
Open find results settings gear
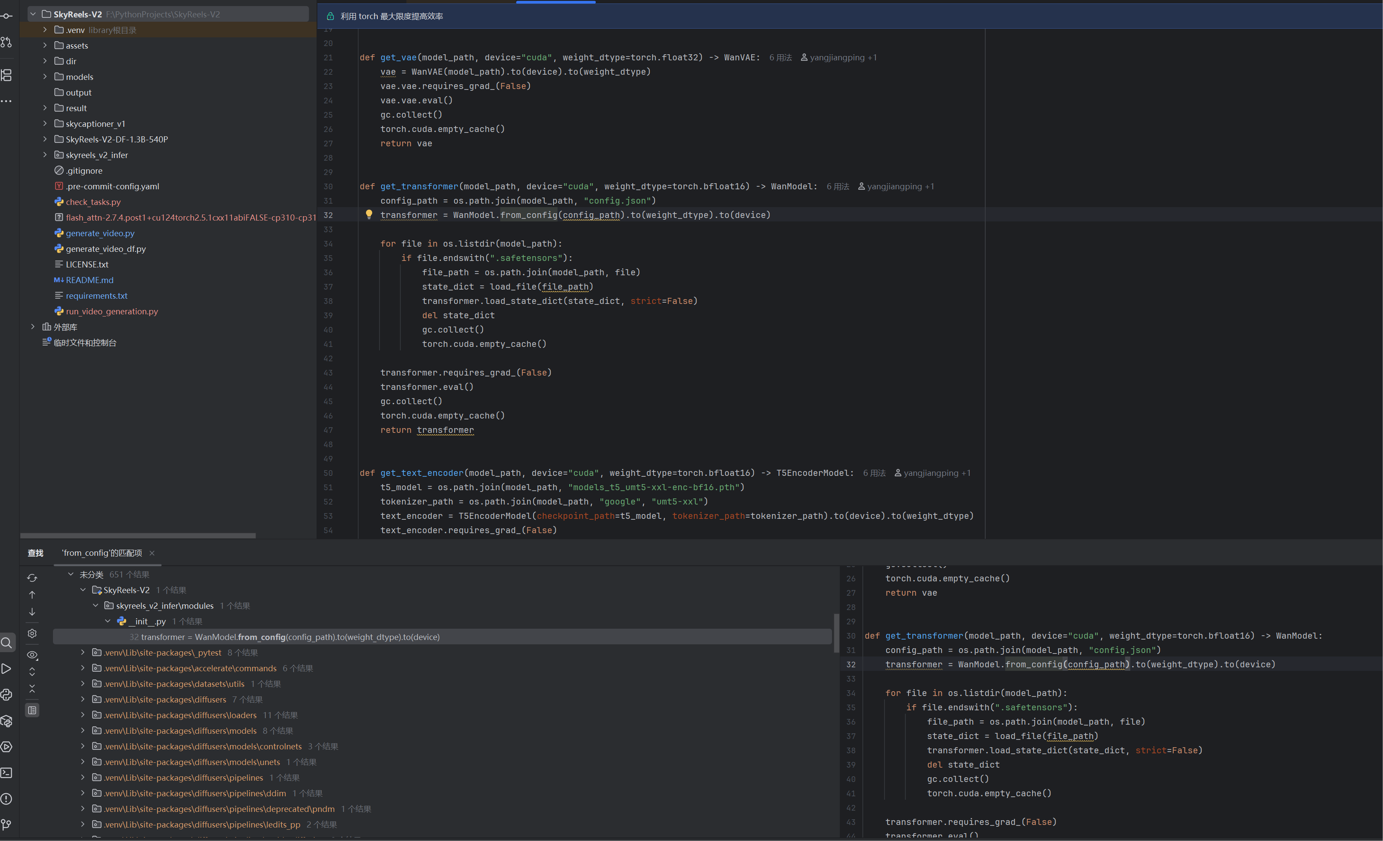32,633
